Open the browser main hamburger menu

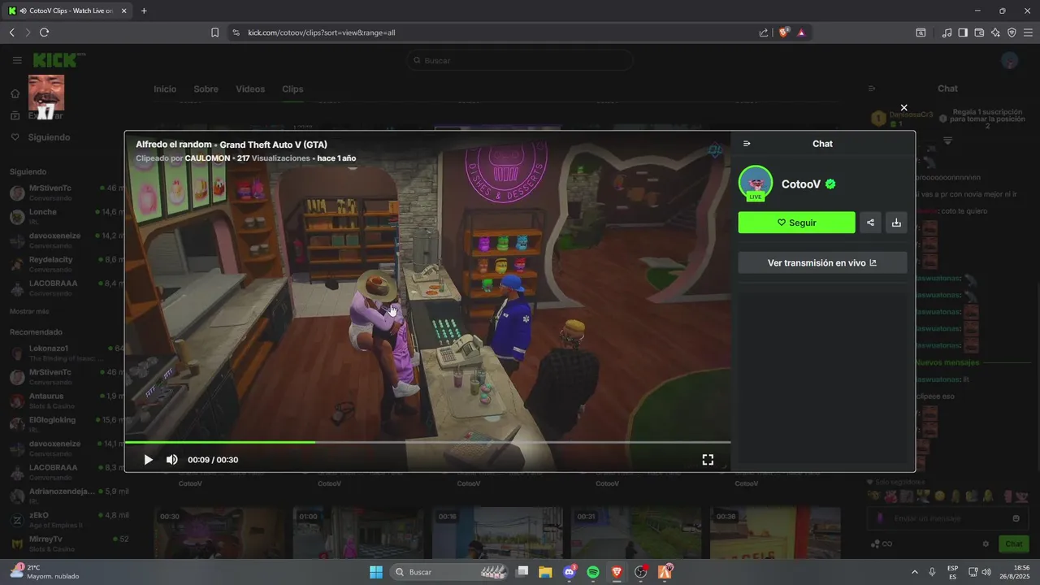click(x=1028, y=32)
